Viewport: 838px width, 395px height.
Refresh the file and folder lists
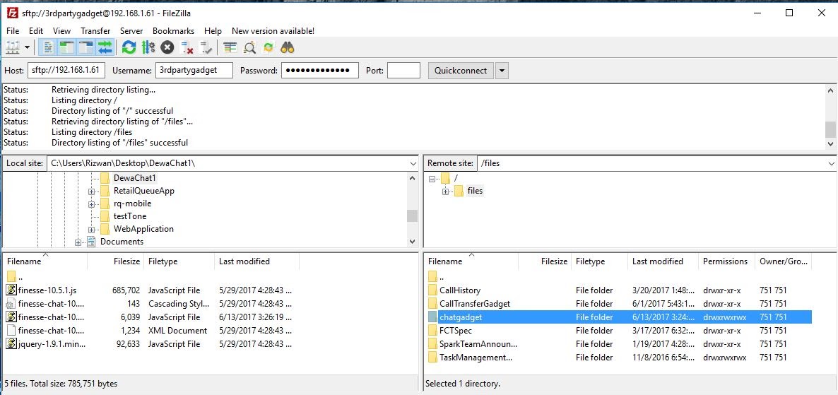pyautogui.click(x=129, y=47)
